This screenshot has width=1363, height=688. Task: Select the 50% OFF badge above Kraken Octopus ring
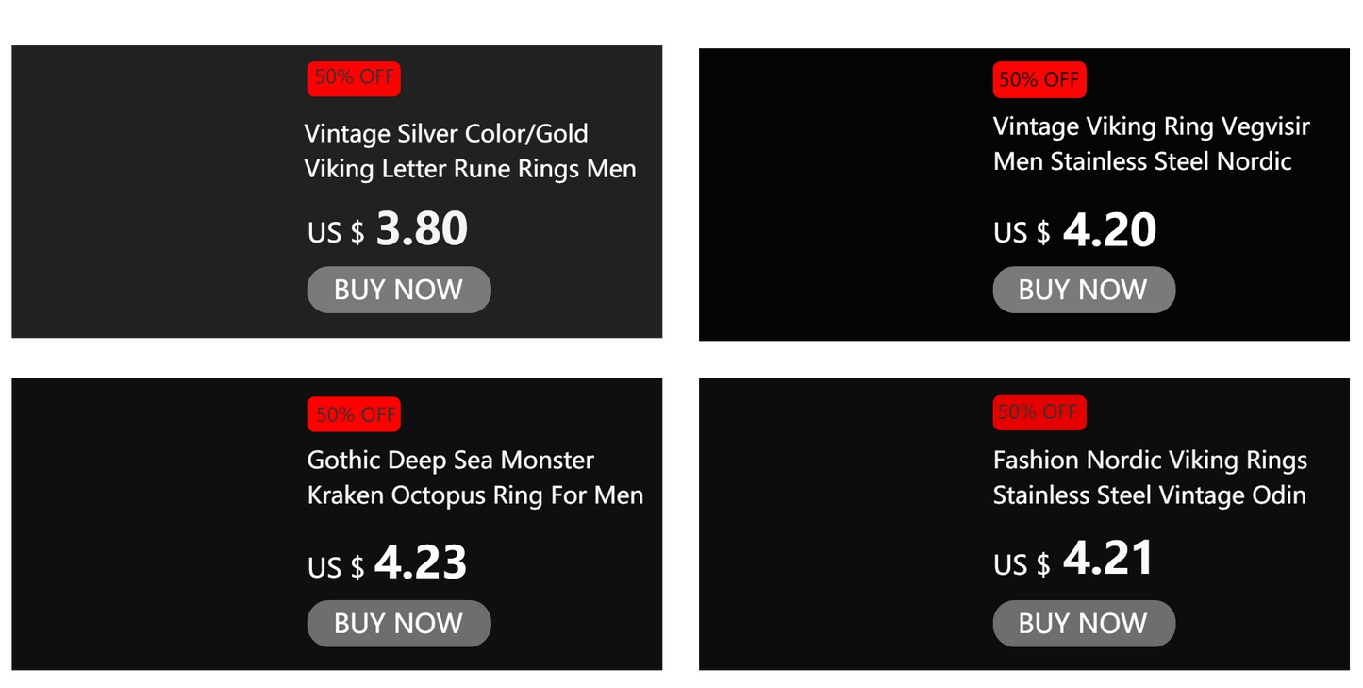[x=354, y=414]
